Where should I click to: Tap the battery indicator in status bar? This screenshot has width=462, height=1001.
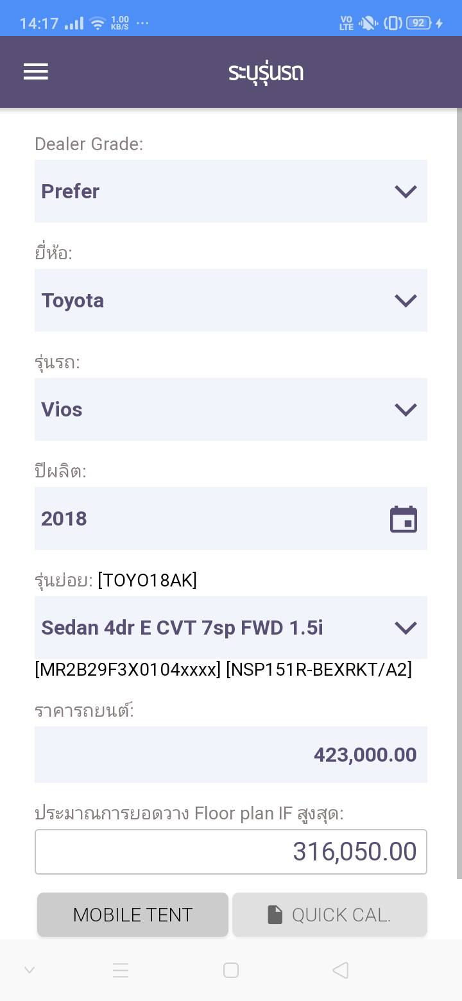[418, 23]
